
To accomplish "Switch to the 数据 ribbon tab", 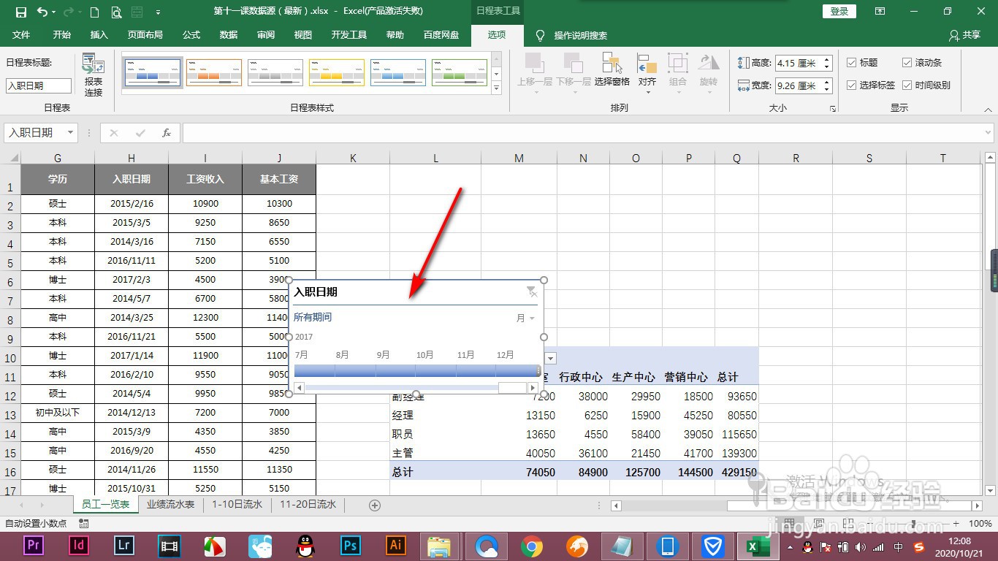I will pos(229,35).
